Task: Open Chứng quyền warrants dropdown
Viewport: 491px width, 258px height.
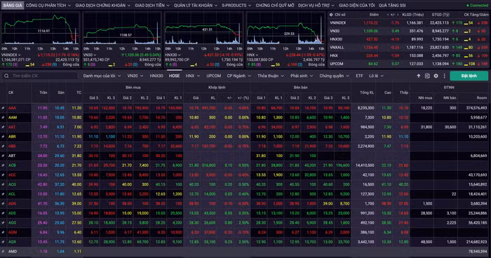Action: pos(334,76)
